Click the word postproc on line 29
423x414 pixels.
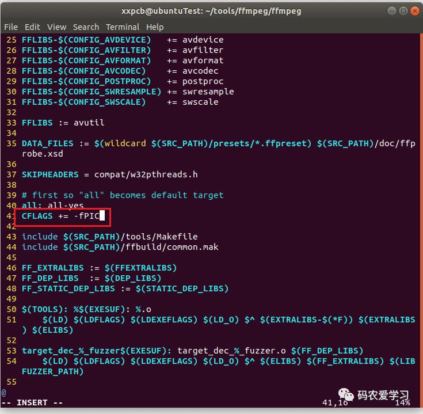(203, 81)
